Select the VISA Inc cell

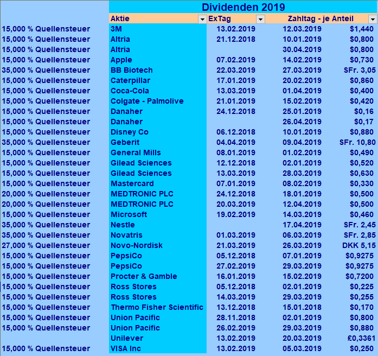pos(158,348)
